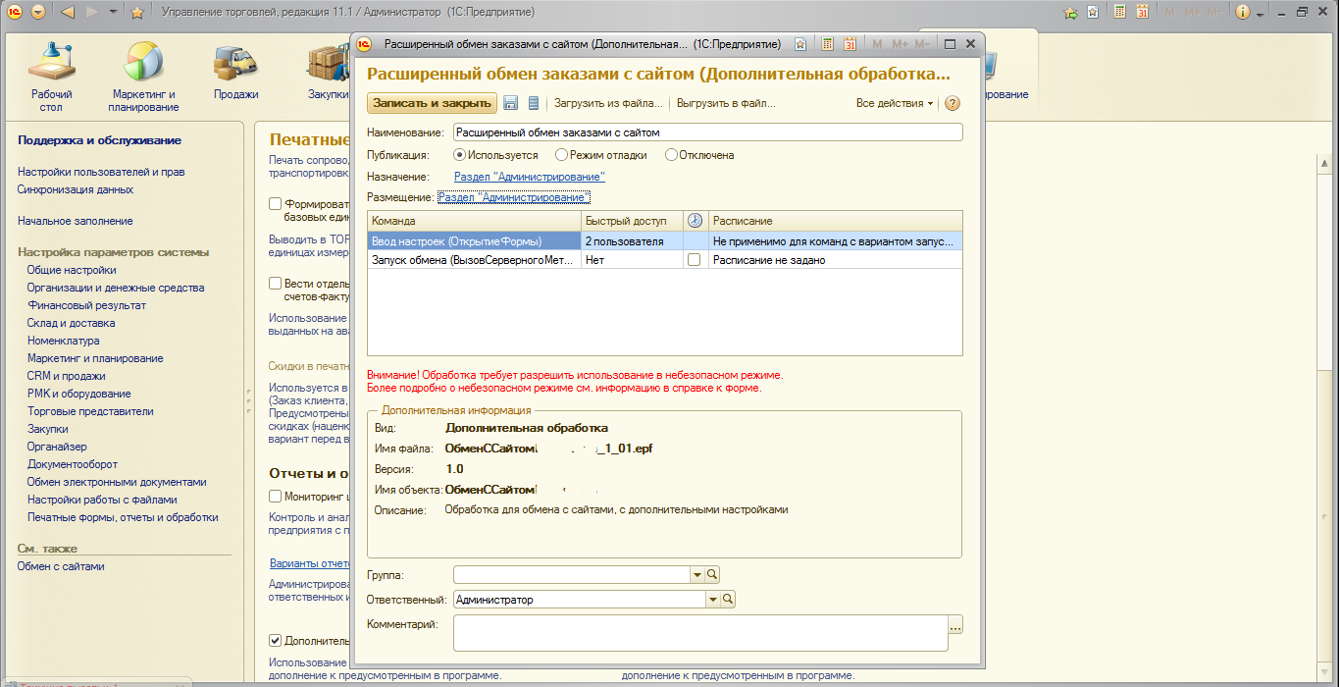The height and width of the screenshot is (687, 1340).
Task: Open Размещение link Раздел Администрирование
Action: [514, 197]
